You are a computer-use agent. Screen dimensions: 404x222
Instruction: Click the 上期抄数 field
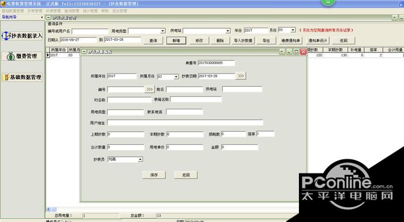(x=126, y=135)
